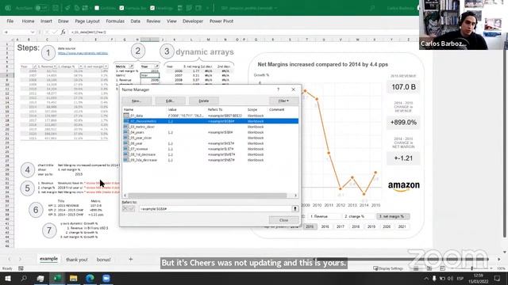The height and width of the screenshot is (285, 508).
Task: Open the Developer tab
Action: [x=193, y=21]
